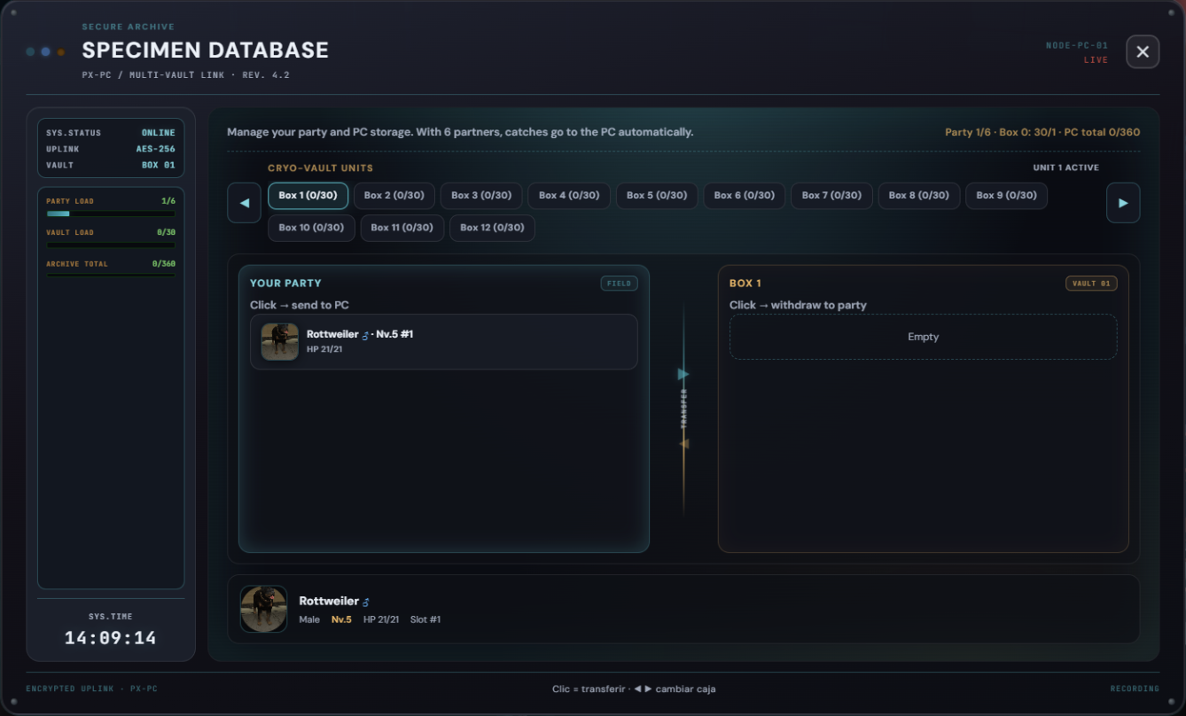Screen dimensions: 1186x716
Task: Click the "SPECIMEN DATABASE" title
Action: pos(206,51)
